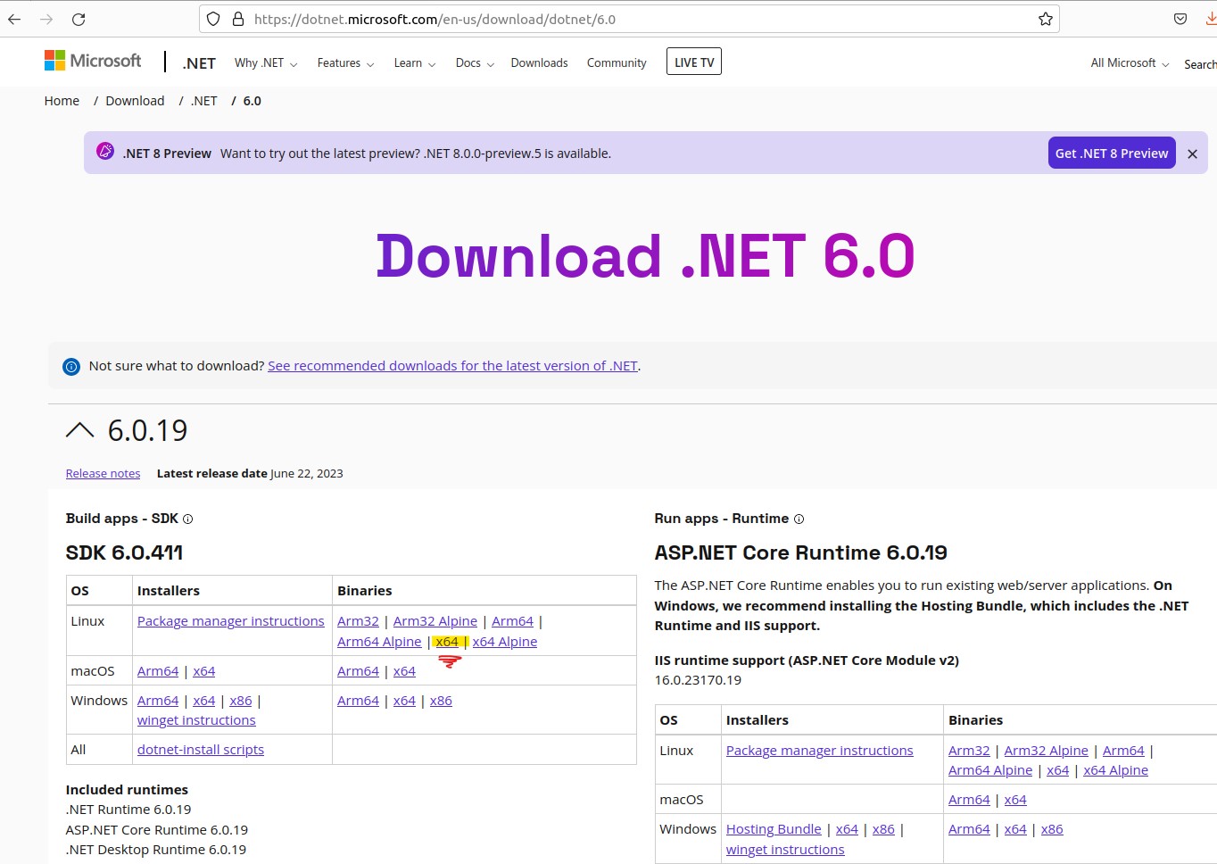Download SDK Windows Arm64 binary

pos(358,701)
